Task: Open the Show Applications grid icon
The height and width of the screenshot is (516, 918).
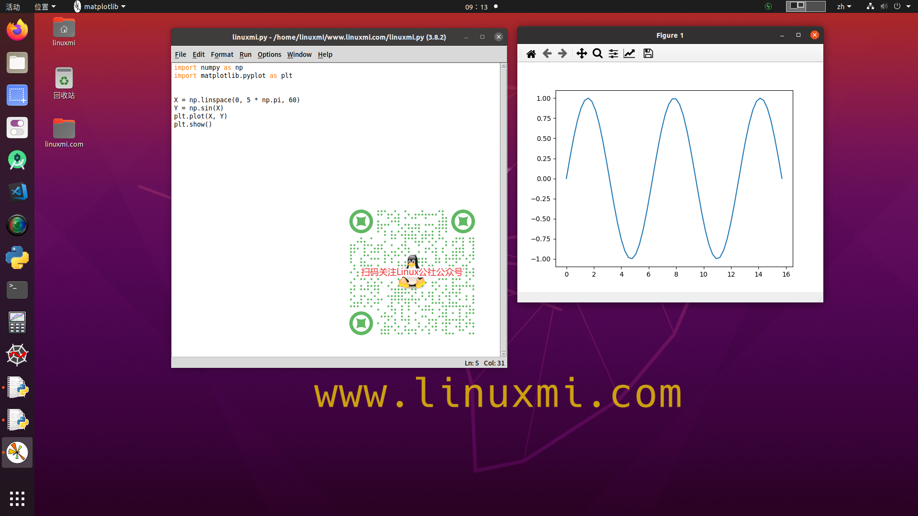Action: pyautogui.click(x=17, y=498)
